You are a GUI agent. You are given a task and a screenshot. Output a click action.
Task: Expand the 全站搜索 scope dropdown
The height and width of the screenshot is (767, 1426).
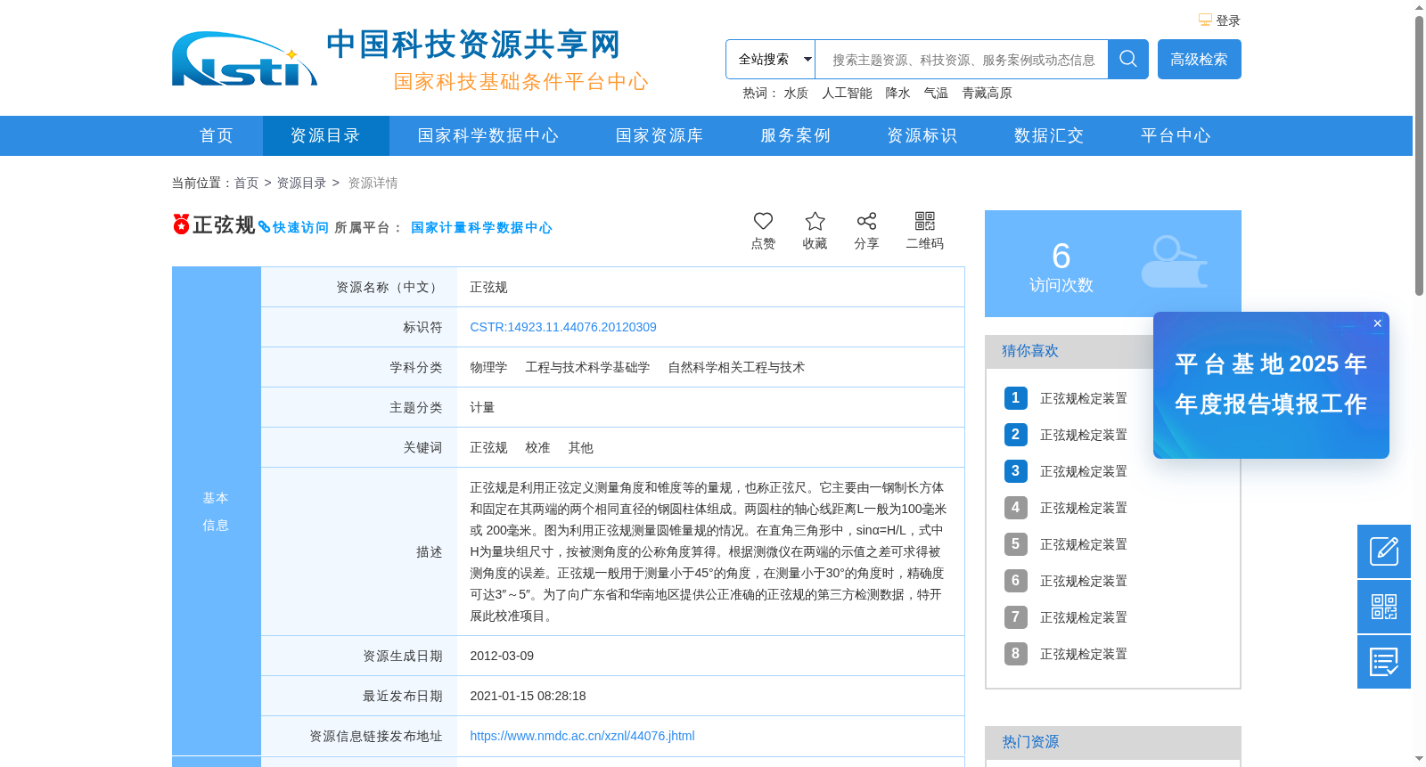[770, 59]
